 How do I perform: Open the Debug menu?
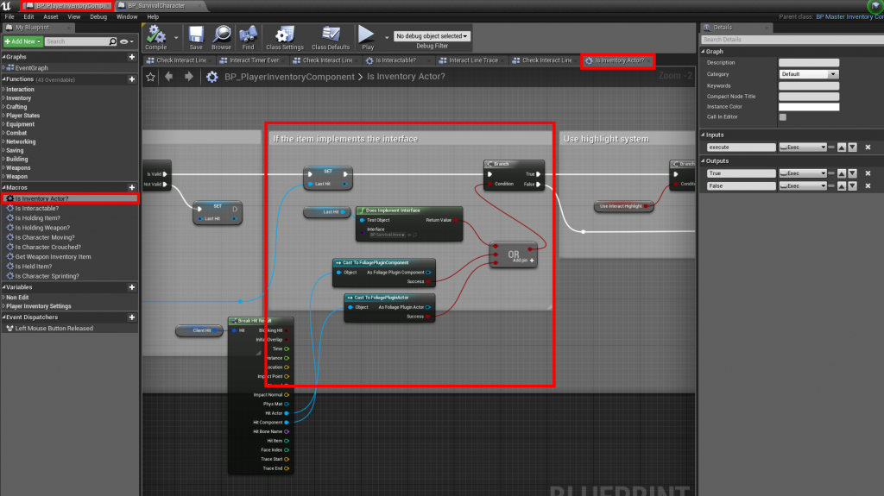coord(98,17)
